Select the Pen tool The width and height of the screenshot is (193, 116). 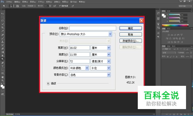3,63
